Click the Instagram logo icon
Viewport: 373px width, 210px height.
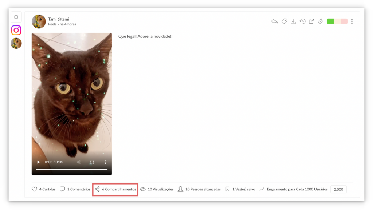[16, 30]
